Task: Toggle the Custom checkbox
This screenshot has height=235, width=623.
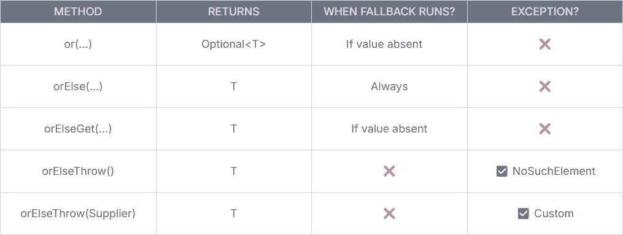Action: [x=524, y=214]
